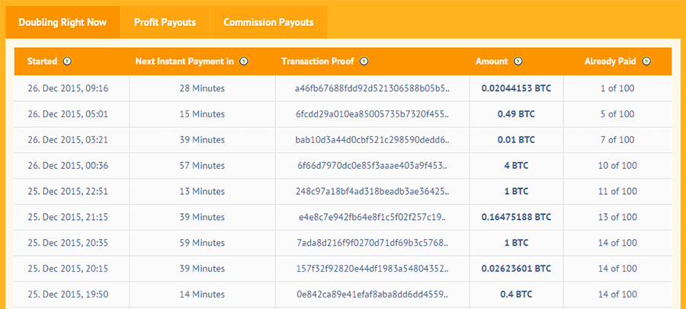Click info icon next to Started header
Screen dimensions: 686x309
coord(67,62)
